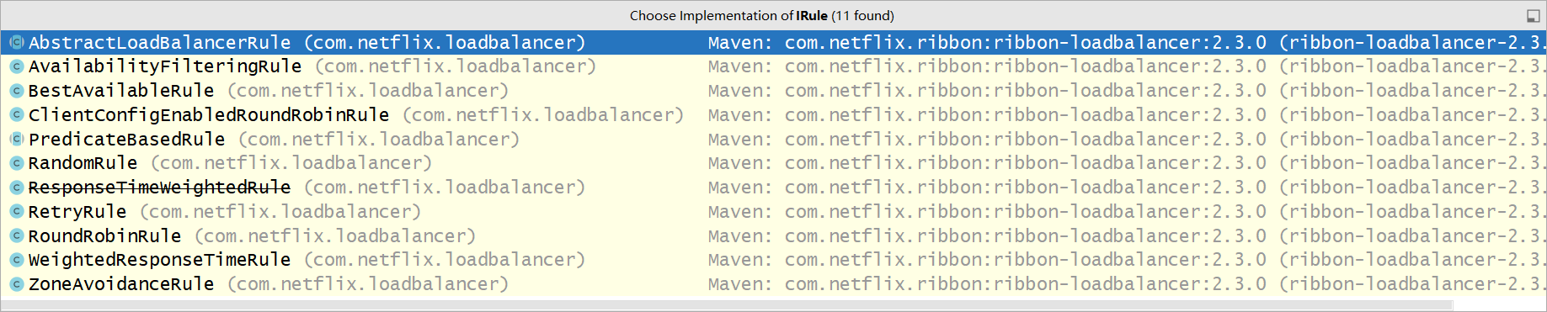This screenshot has height=312, width=1547.
Task: Click the PredicateBasedRule abstract class icon
Action: click(16, 139)
